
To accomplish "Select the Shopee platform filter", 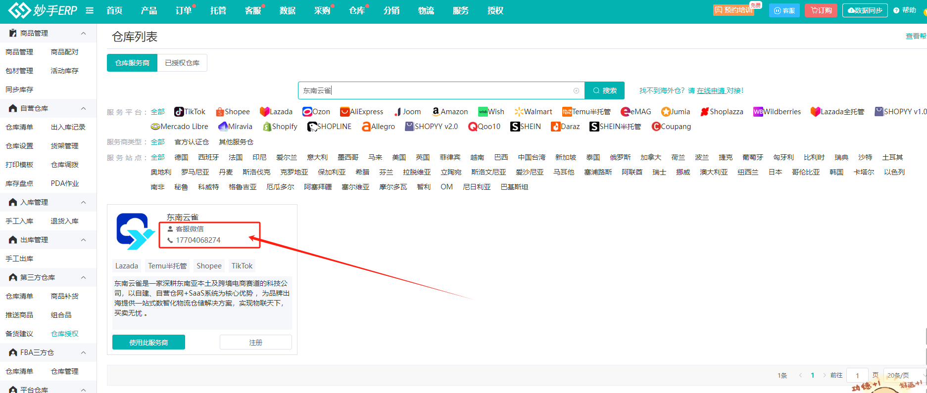I will [x=232, y=112].
